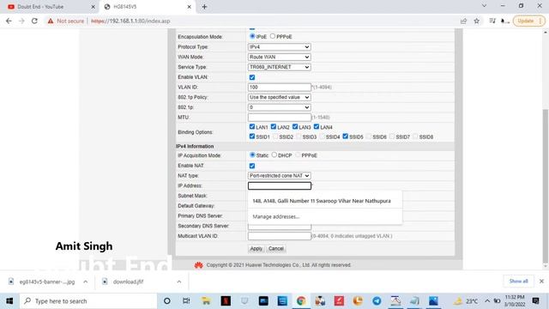Image resolution: width=549 pixels, height=309 pixels.
Task: Toggle the LAN3 binding checkbox
Action: 295,126
